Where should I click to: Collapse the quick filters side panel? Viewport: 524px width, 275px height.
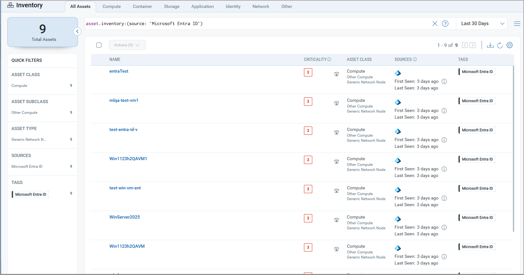pos(77,31)
